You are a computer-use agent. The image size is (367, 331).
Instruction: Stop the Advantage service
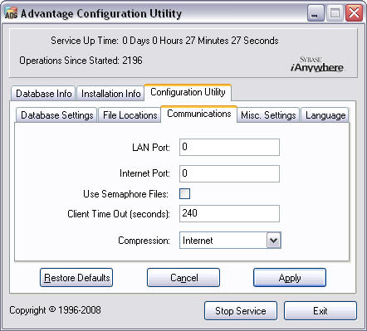click(x=241, y=311)
